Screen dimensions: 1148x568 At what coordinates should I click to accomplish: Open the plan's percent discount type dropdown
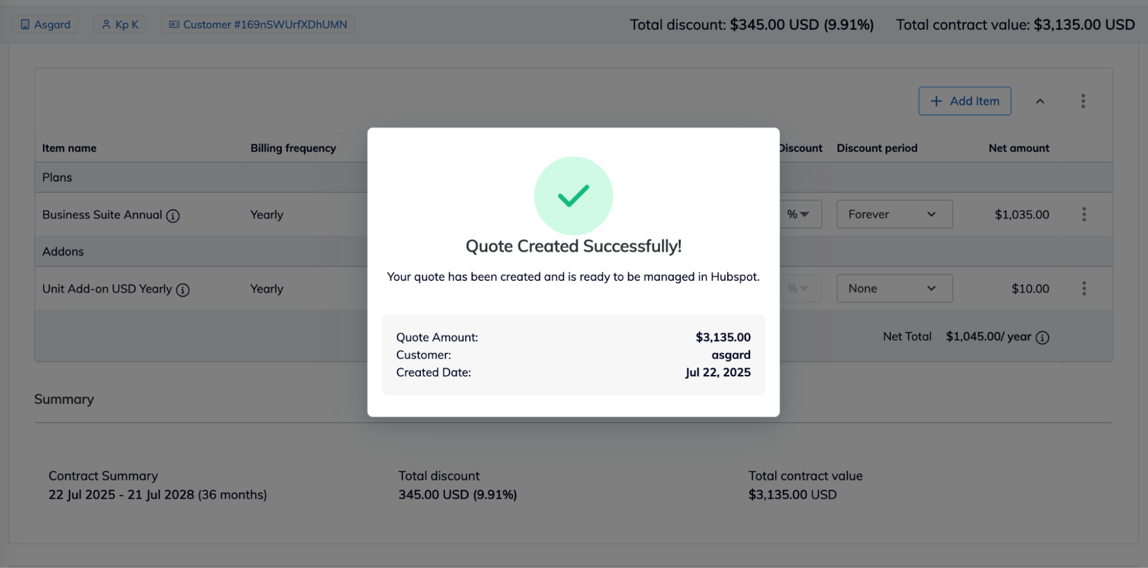[x=799, y=214]
